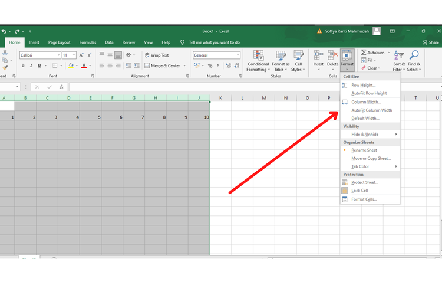
Task: Toggle Underline formatting
Action: coord(39,65)
